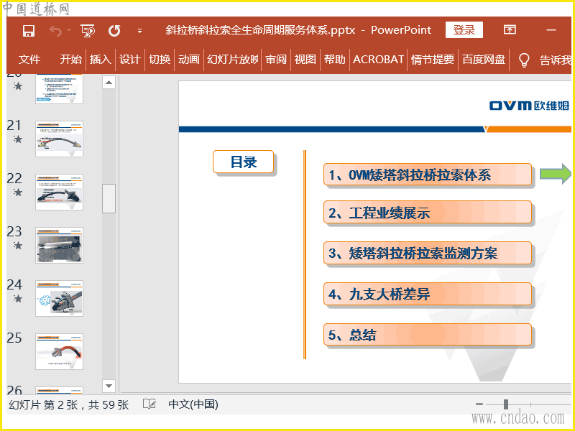Open the 审阅 ribbon tab
The width and height of the screenshot is (575, 431).
pyautogui.click(x=276, y=59)
